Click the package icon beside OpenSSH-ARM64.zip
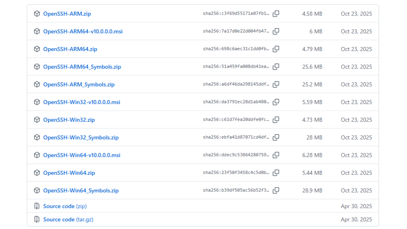407x229 pixels. (37, 49)
